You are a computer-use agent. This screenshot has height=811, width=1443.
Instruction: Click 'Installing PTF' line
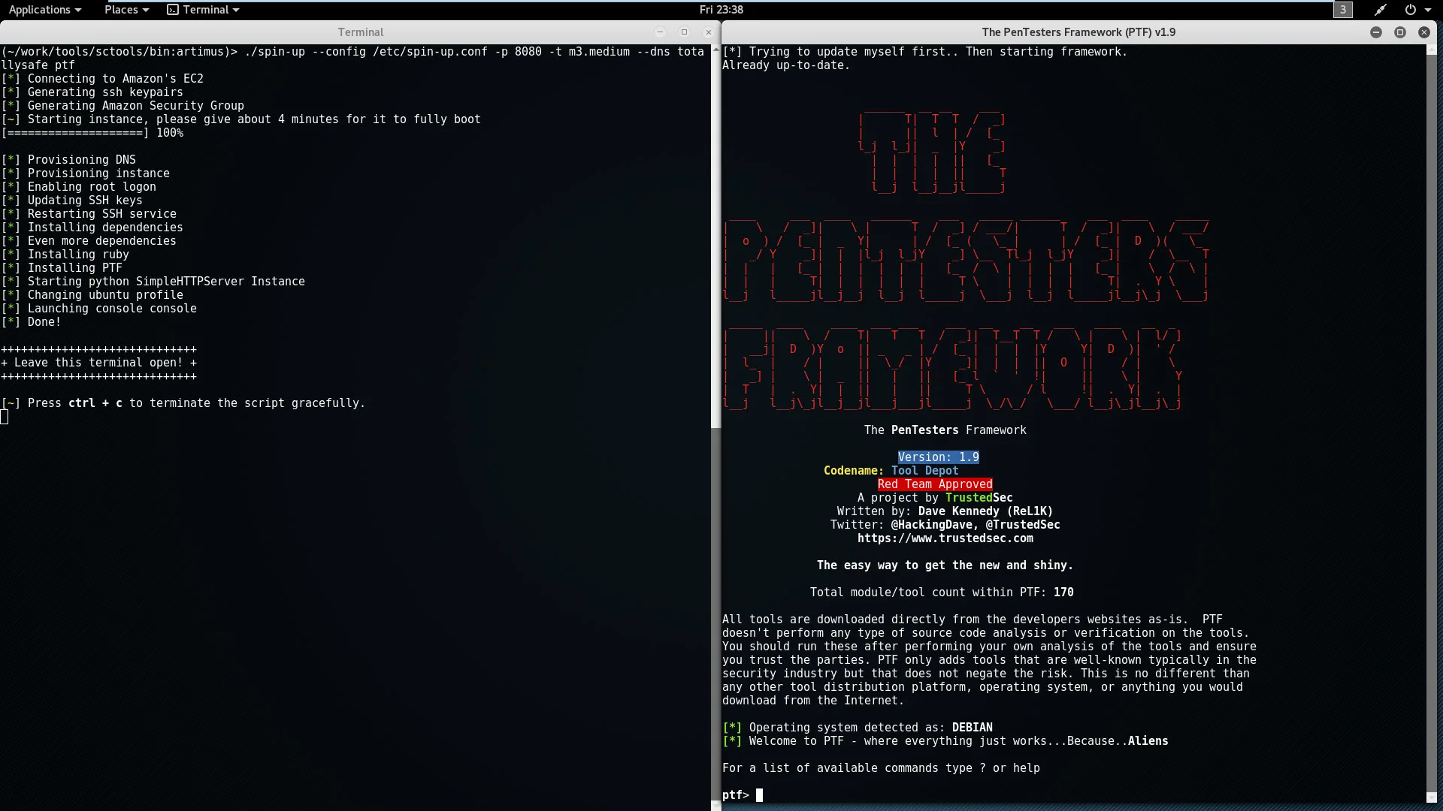62,268
